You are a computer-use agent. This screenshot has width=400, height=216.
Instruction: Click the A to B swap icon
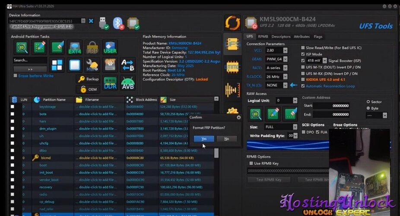pyautogui.click(x=127, y=65)
